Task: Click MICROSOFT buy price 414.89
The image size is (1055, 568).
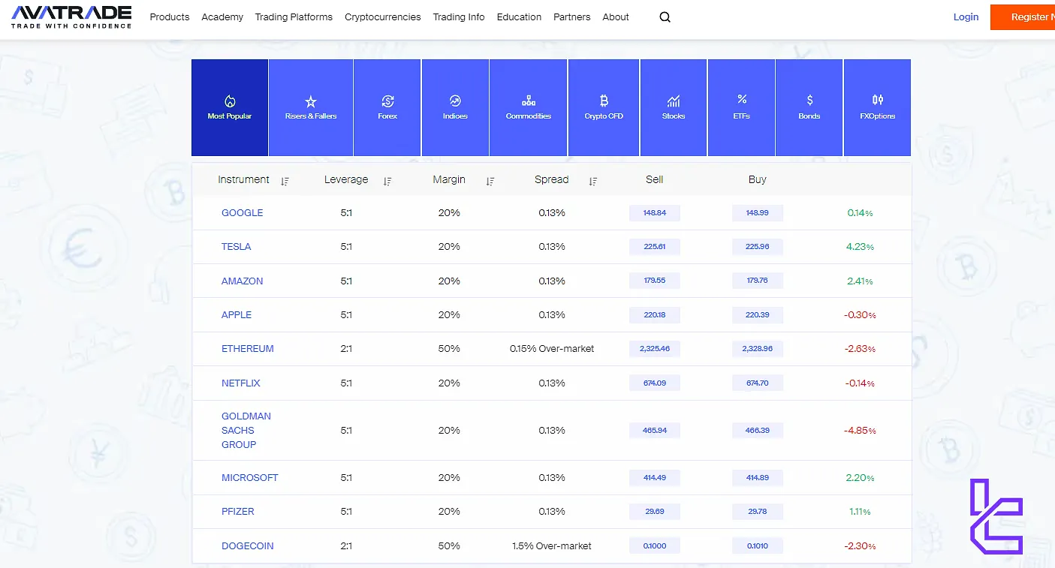Action: coord(758,478)
